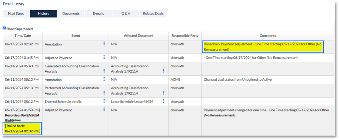
Task: Open the Related Deals tab
Action: [153, 14]
